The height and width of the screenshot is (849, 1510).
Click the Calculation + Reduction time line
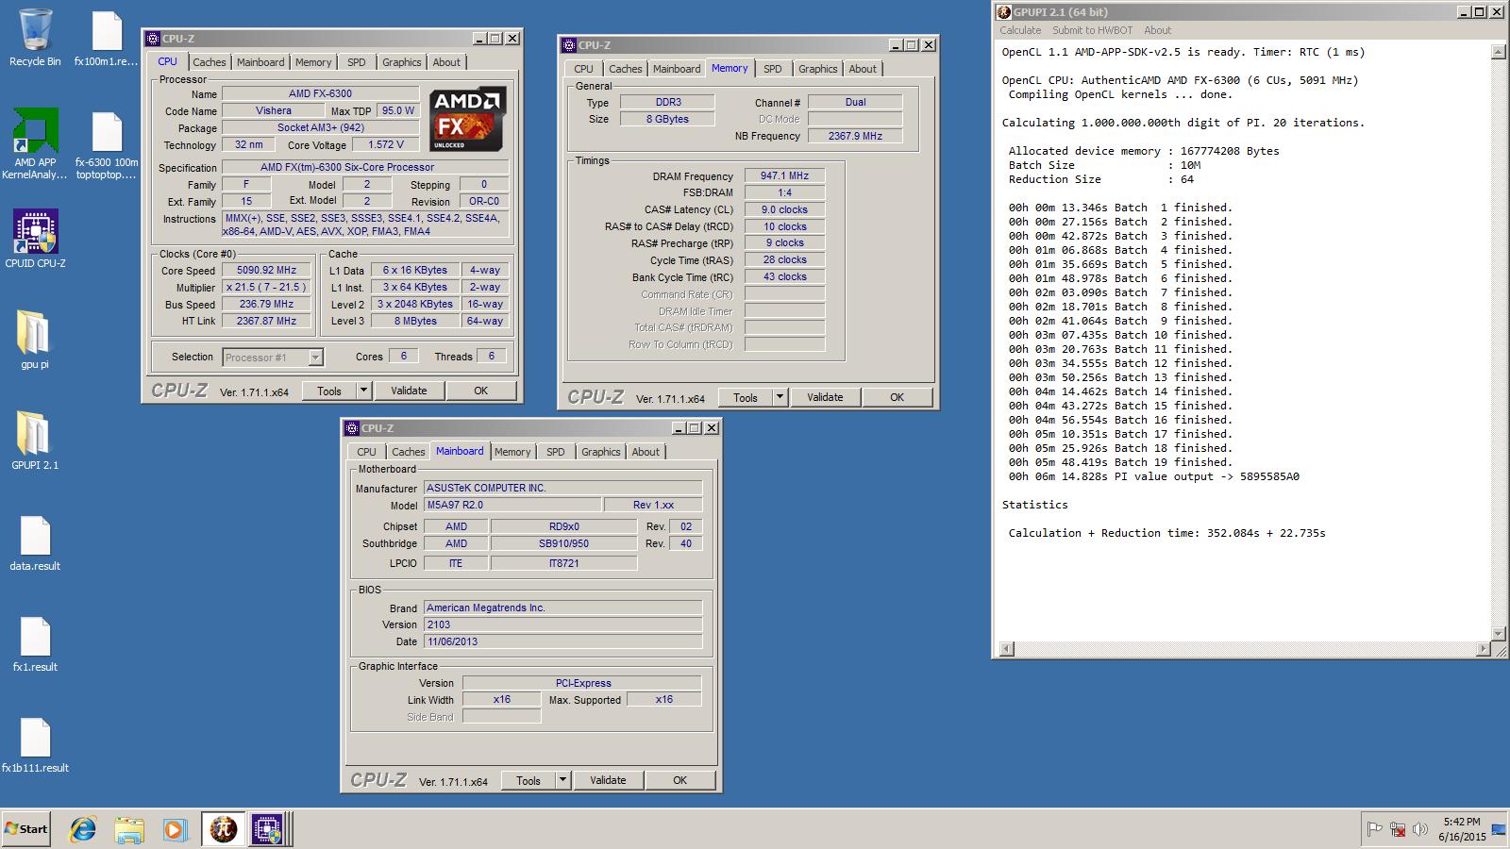pos(1166,533)
